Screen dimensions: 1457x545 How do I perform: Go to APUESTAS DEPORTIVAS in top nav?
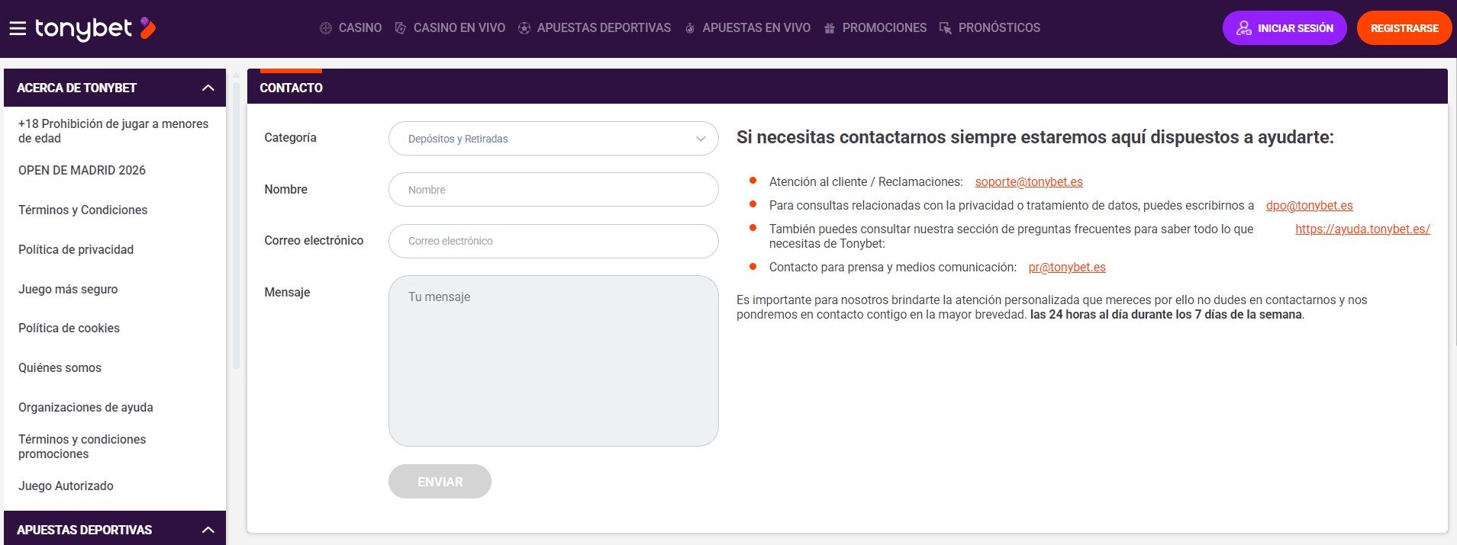pos(604,28)
